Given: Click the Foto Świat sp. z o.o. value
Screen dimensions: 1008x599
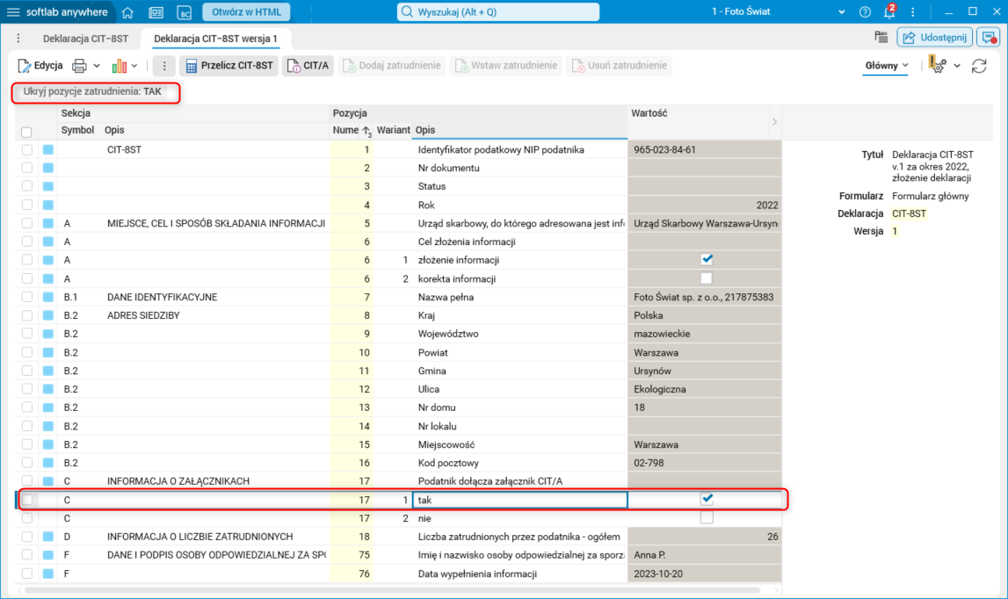Looking at the screenshot, I should [705, 297].
